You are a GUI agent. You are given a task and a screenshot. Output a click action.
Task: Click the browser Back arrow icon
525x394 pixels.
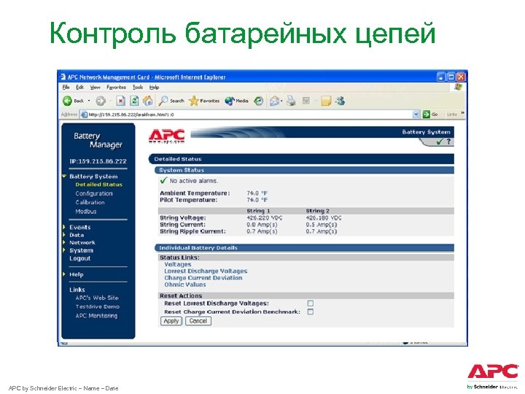(67, 101)
